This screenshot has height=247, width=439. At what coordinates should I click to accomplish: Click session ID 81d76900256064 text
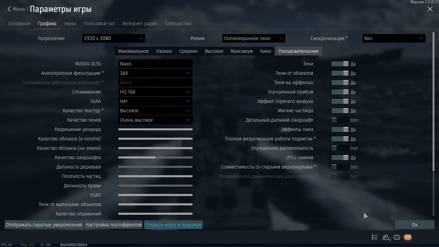tap(74, 245)
